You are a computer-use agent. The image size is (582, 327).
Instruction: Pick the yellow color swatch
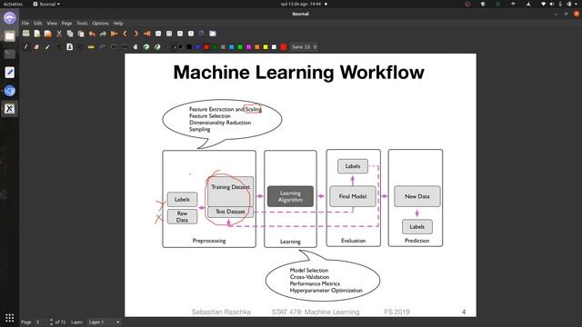266,47
